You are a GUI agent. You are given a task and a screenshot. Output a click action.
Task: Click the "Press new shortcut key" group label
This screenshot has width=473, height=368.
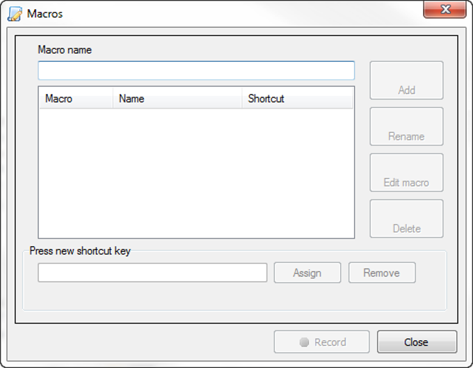[80, 251]
